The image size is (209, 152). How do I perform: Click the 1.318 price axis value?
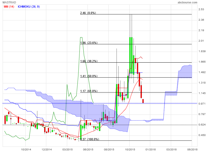[x=202, y=83]
